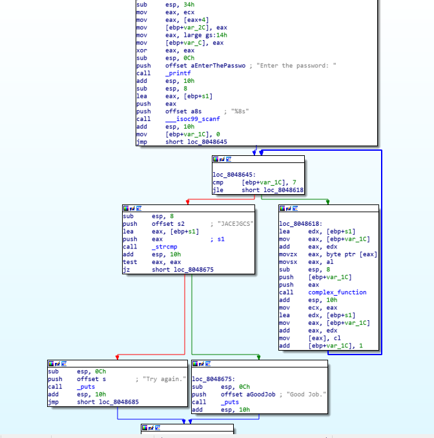Follow the complex_function call reference

337,292
